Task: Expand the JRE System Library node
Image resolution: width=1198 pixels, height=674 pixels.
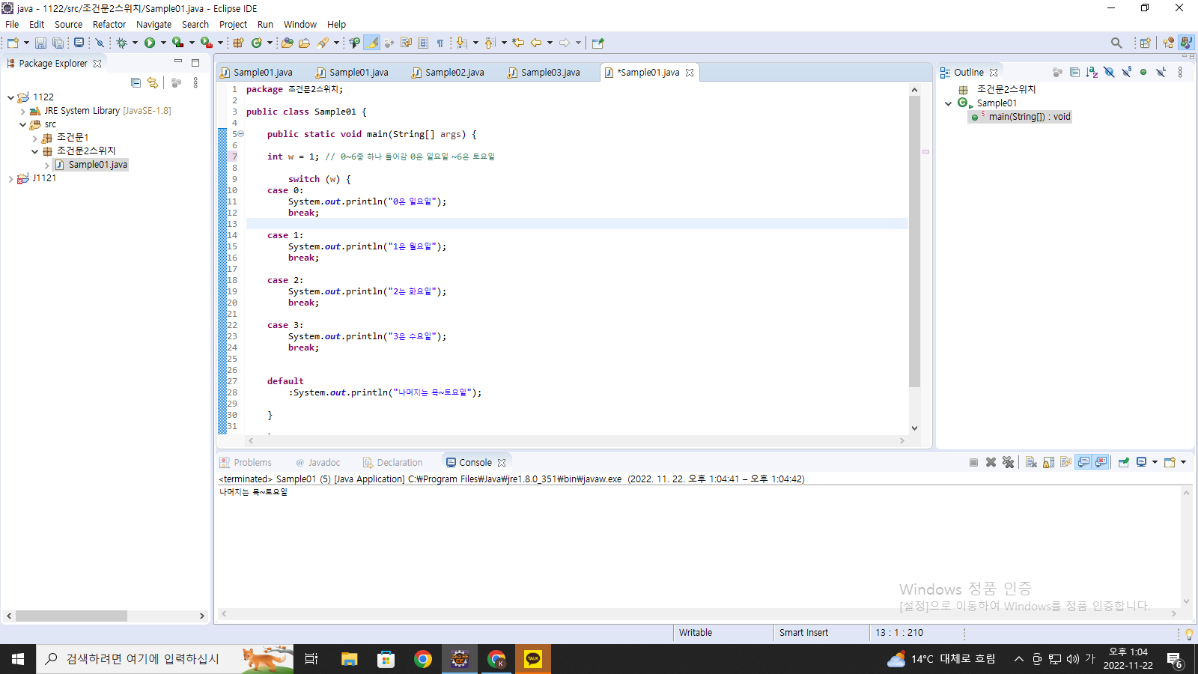Action: [22, 111]
